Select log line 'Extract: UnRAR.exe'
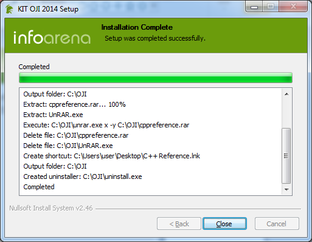This screenshot has height=242, width=312. (53, 115)
